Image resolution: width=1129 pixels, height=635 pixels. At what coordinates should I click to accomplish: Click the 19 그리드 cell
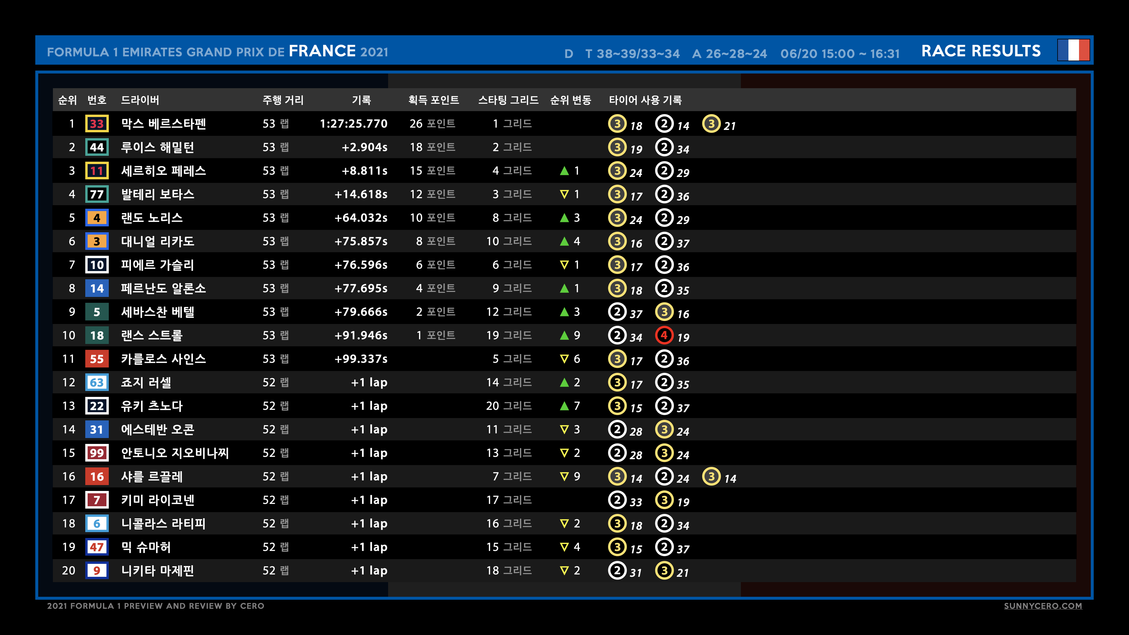click(x=509, y=335)
